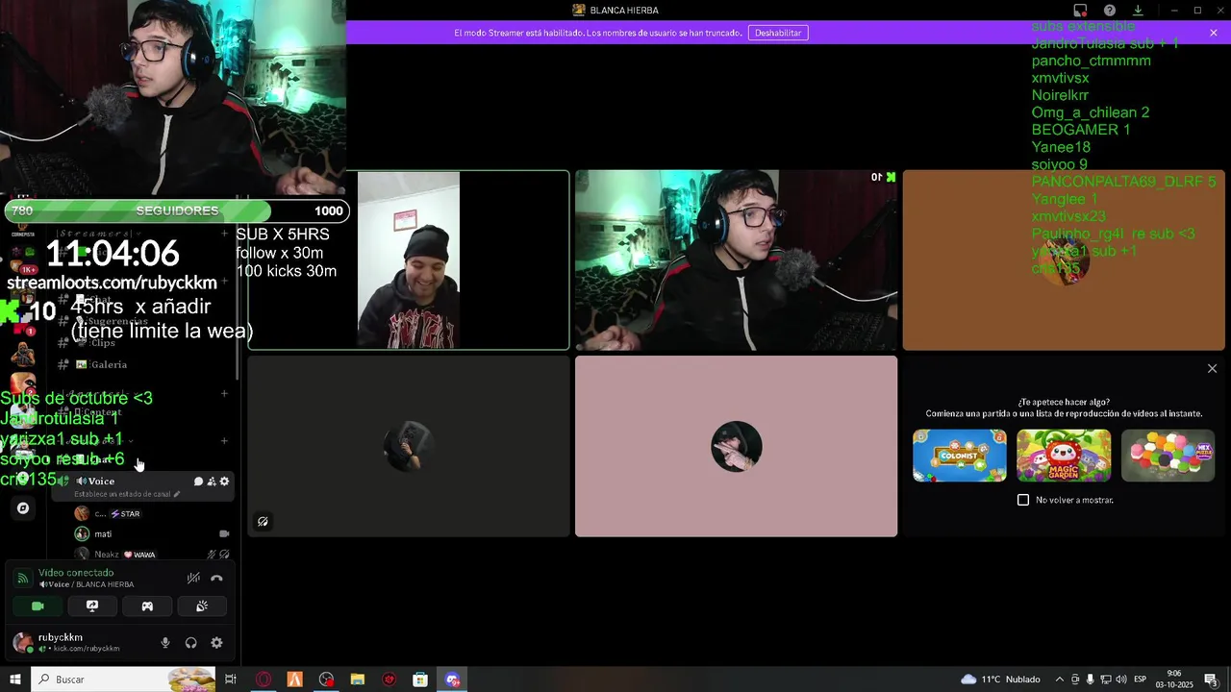Disconnect from the voice call
The height and width of the screenshot is (692, 1231).
[x=216, y=578]
